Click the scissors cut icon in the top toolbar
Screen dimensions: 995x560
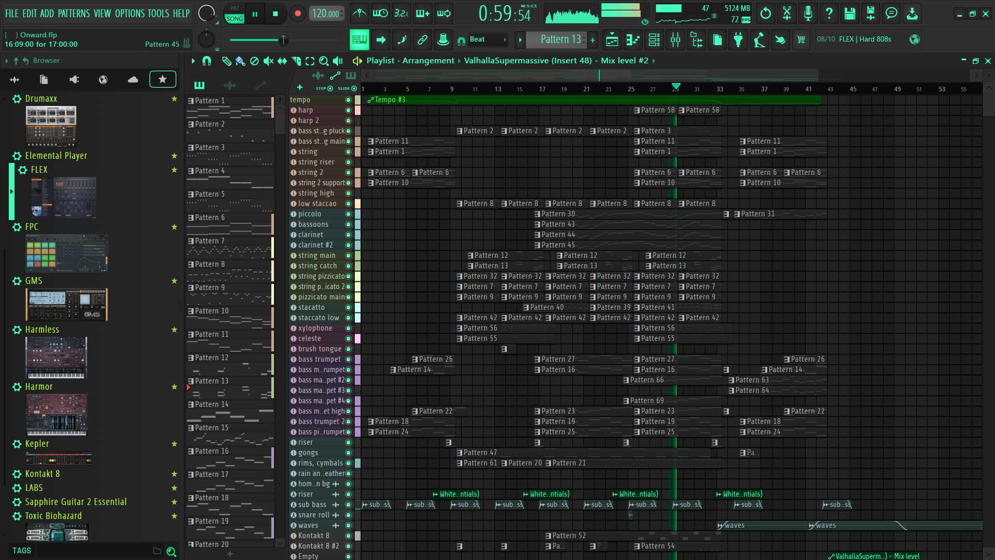coord(786,13)
